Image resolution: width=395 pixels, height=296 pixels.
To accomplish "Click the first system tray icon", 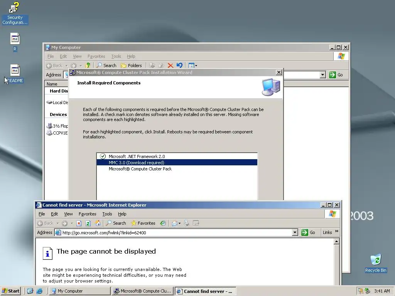I will [x=361, y=291].
